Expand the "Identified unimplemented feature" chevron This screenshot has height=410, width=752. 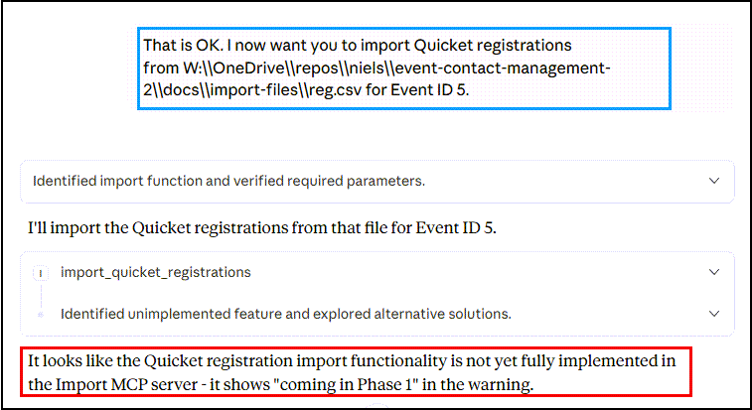(713, 314)
